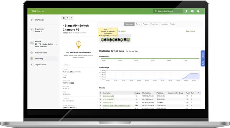Go to next switch with right arrow
Image resolution: width=230 pixels, height=128 pixels.
[71, 18]
